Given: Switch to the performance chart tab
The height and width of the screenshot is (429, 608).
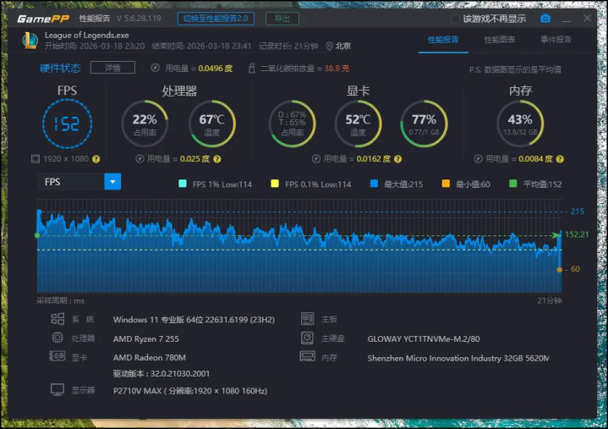Looking at the screenshot, I should 500,40.
